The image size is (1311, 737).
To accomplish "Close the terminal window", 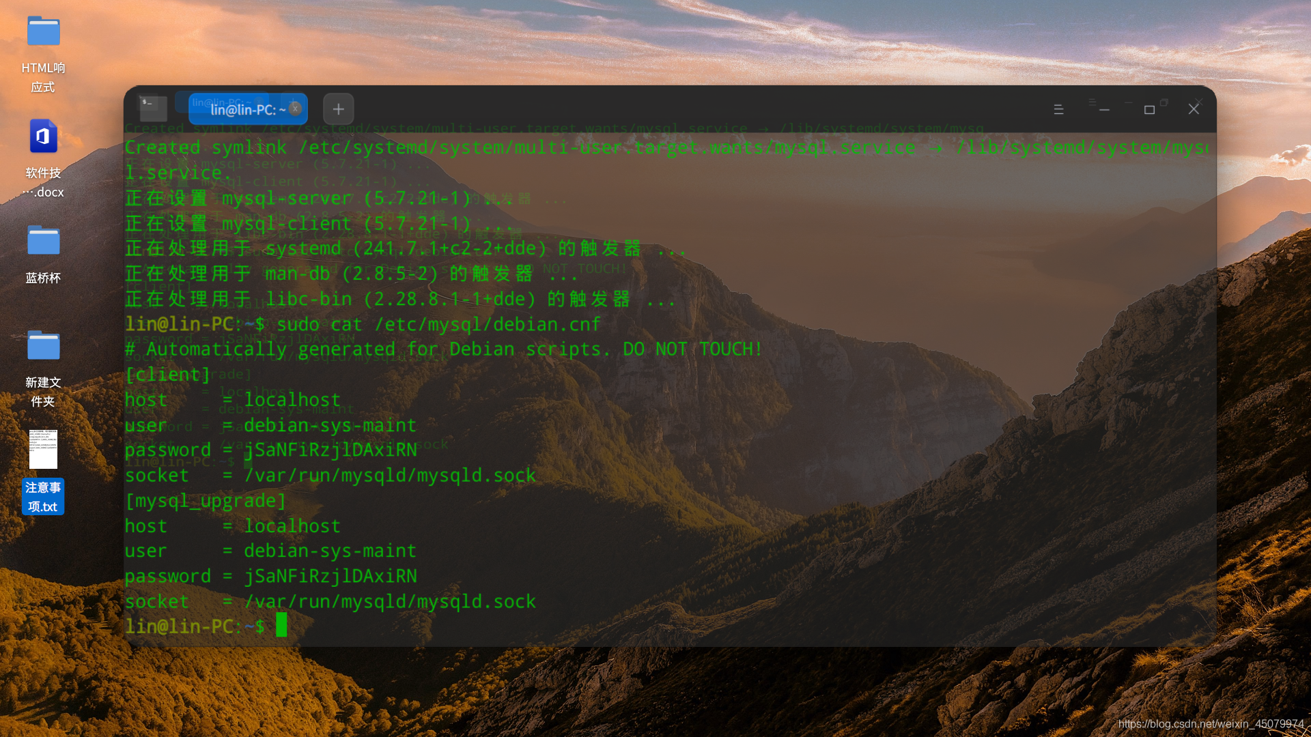I will [x=1194, y=109].
